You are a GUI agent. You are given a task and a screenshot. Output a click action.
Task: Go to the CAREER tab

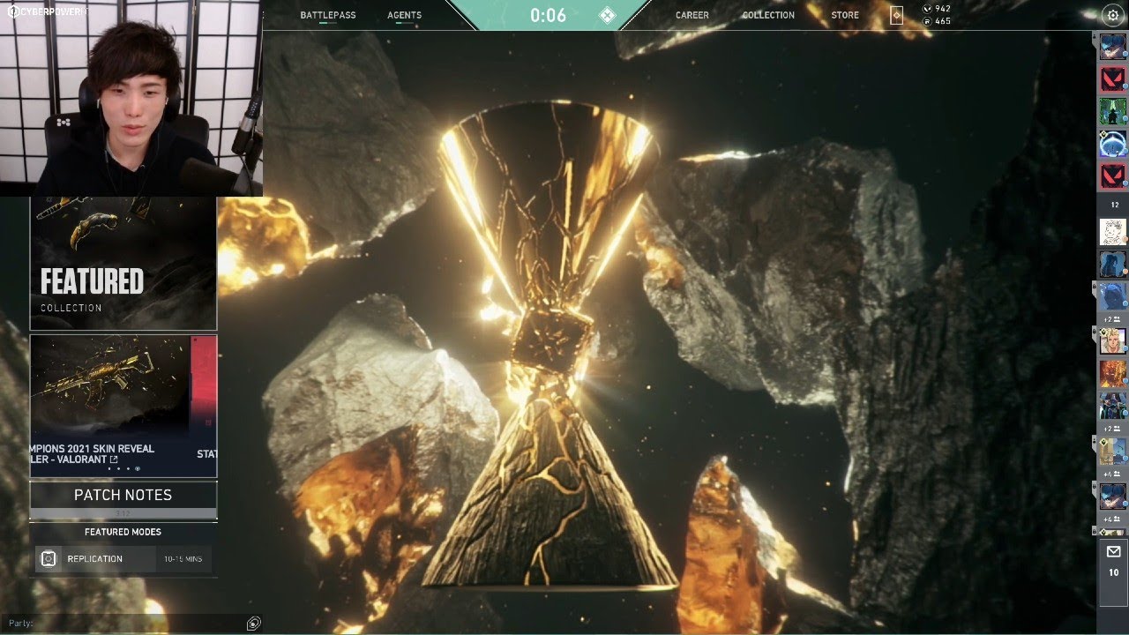point(692,15)
